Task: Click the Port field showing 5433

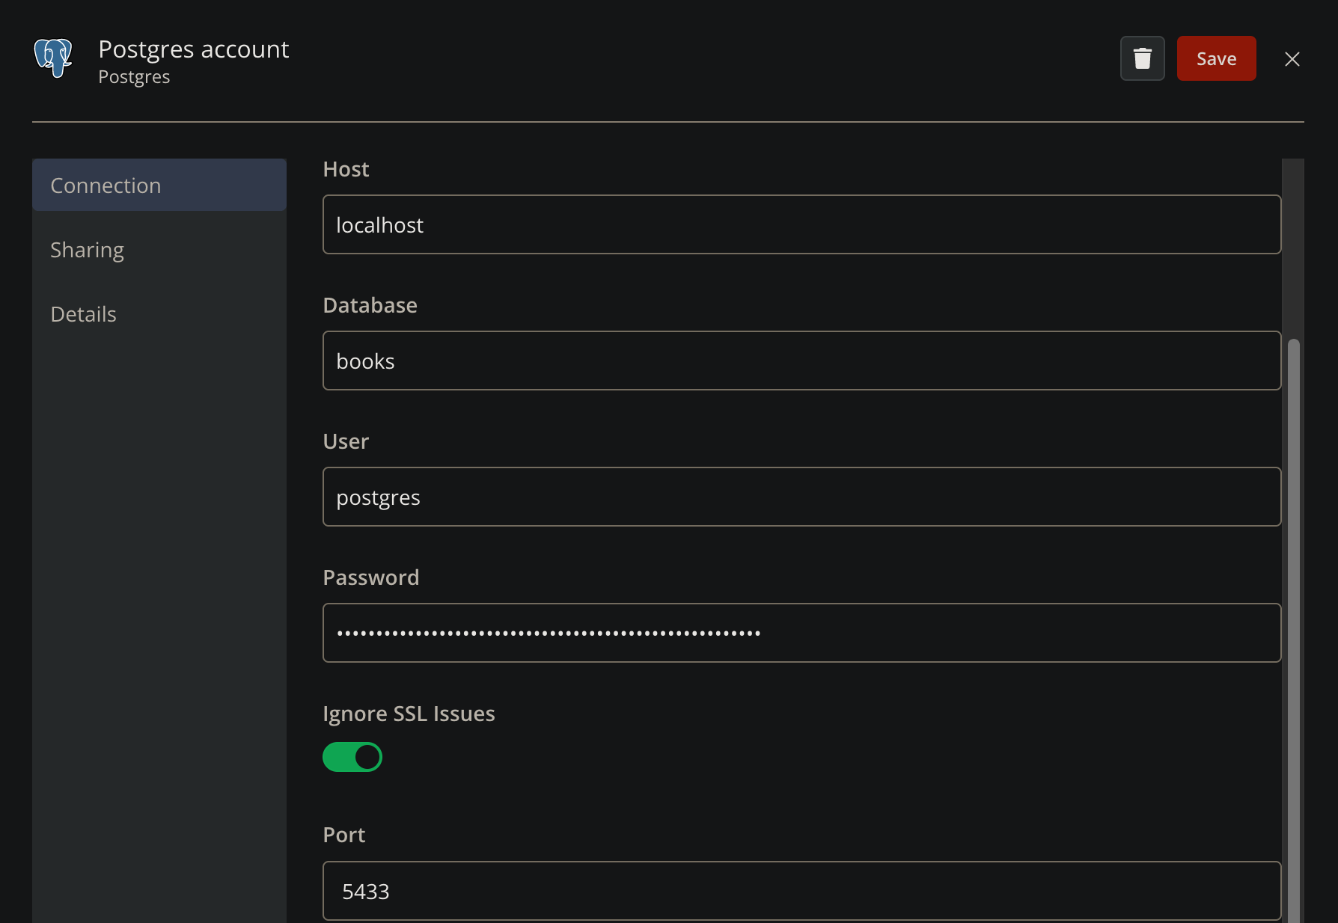Action: [x=801, y=891]
